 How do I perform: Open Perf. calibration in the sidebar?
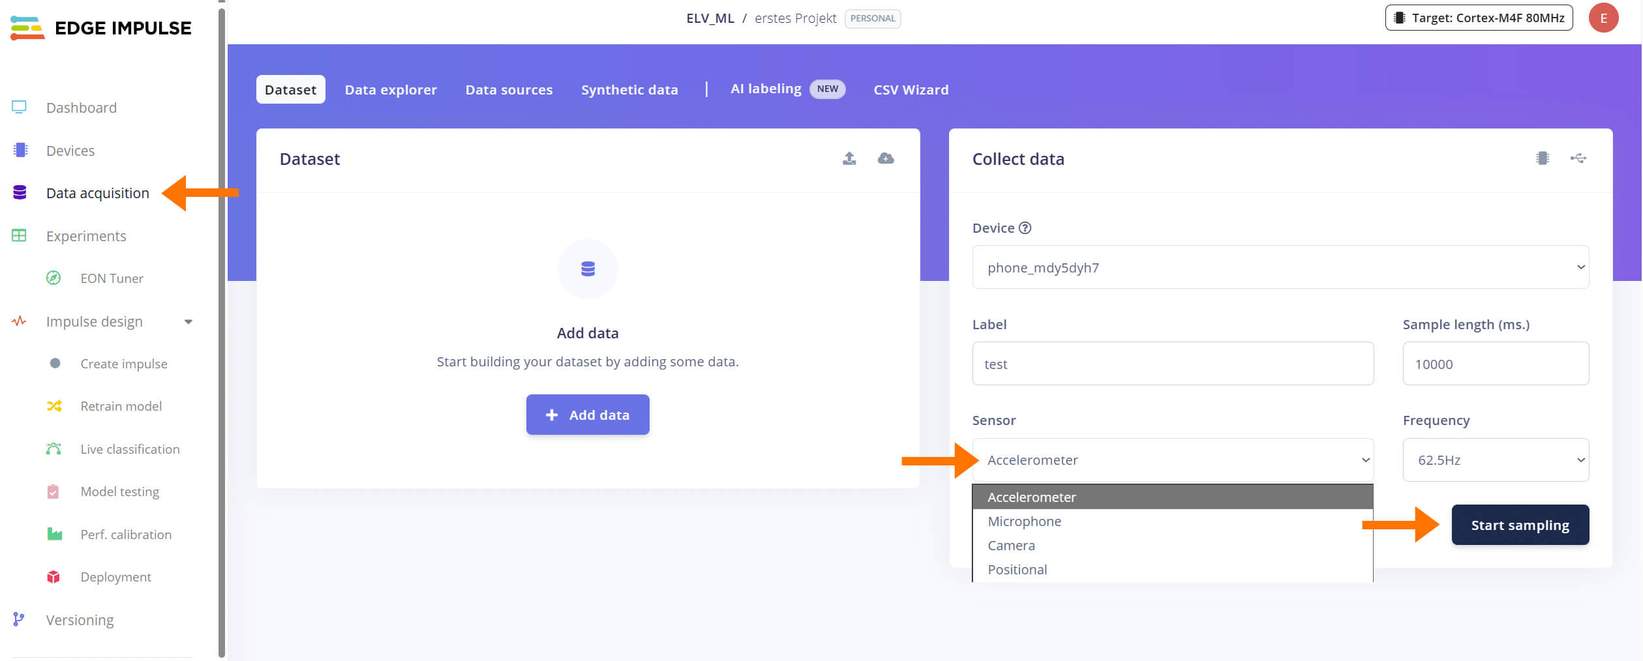coord(126,535)
